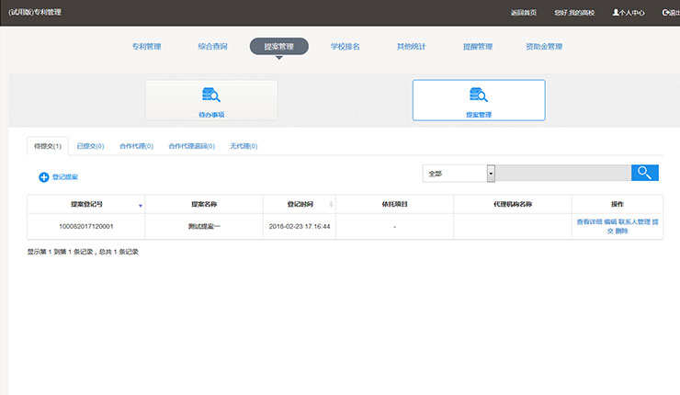The image size is (680, 395).
Task: Go to 专利管理 in navigation
Action: [146, 46]
